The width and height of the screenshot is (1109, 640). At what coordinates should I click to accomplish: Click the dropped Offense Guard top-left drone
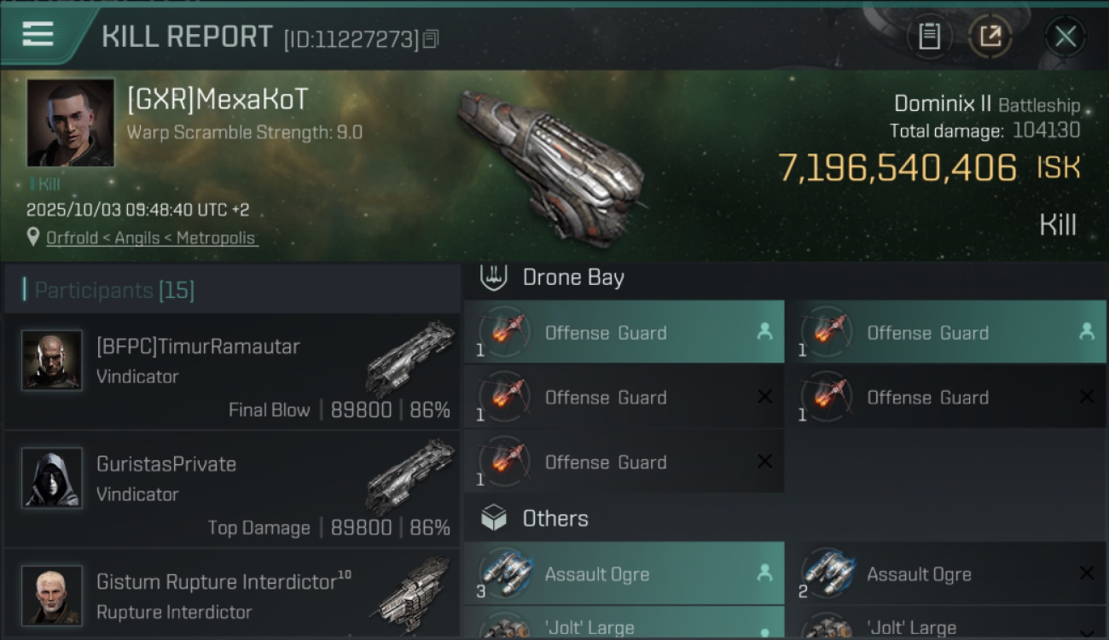point(624,332)
